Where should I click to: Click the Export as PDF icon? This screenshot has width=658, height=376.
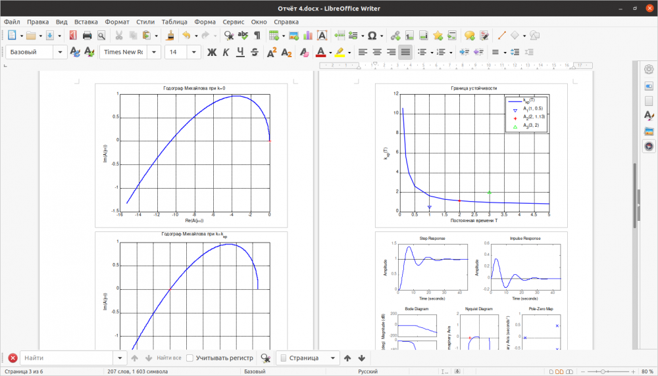tap(72, 35)
